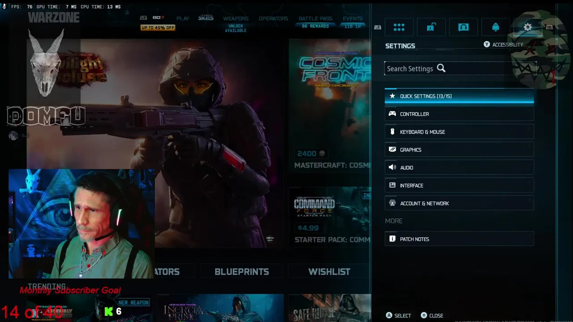Open the Cosmic Skies tab
573x322 pixels.
click(206, 18)
